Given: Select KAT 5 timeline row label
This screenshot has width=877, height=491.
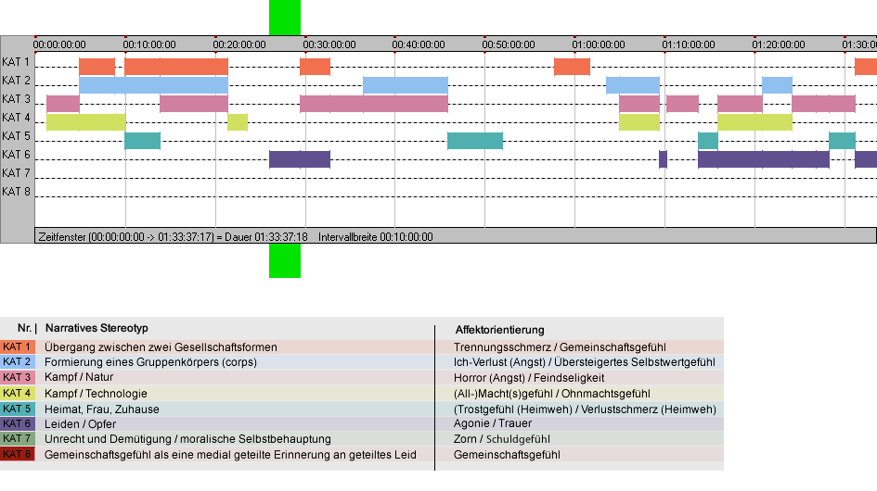Looking at the screenshot, I should (16, 136).
